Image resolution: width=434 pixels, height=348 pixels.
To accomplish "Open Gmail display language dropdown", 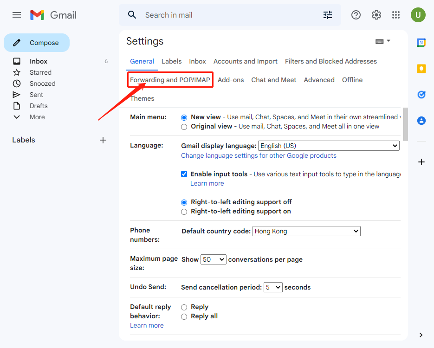I will click(329, 146).
